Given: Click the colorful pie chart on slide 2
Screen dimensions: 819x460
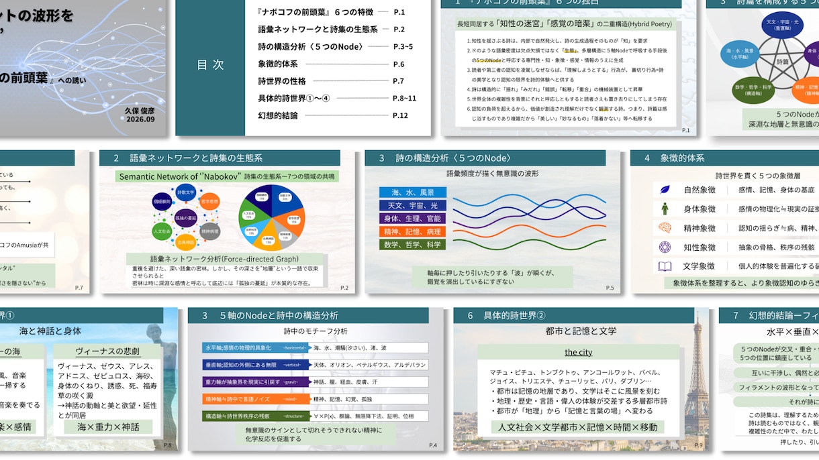Looking at the screenshot, I should point(271,218).
